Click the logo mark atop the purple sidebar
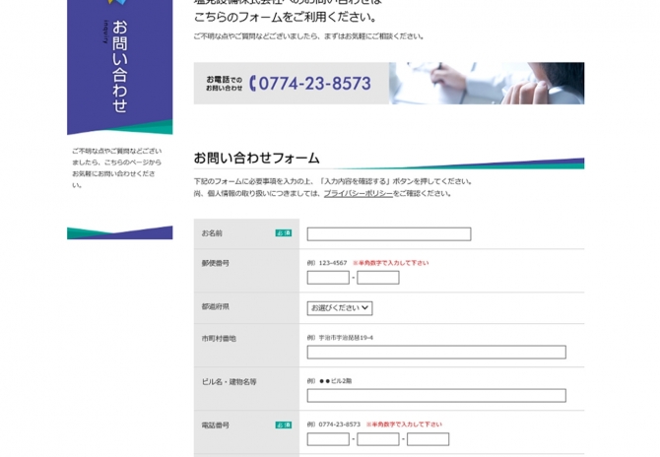Screen dimensions: 660x457 click(x=116, y=4)
